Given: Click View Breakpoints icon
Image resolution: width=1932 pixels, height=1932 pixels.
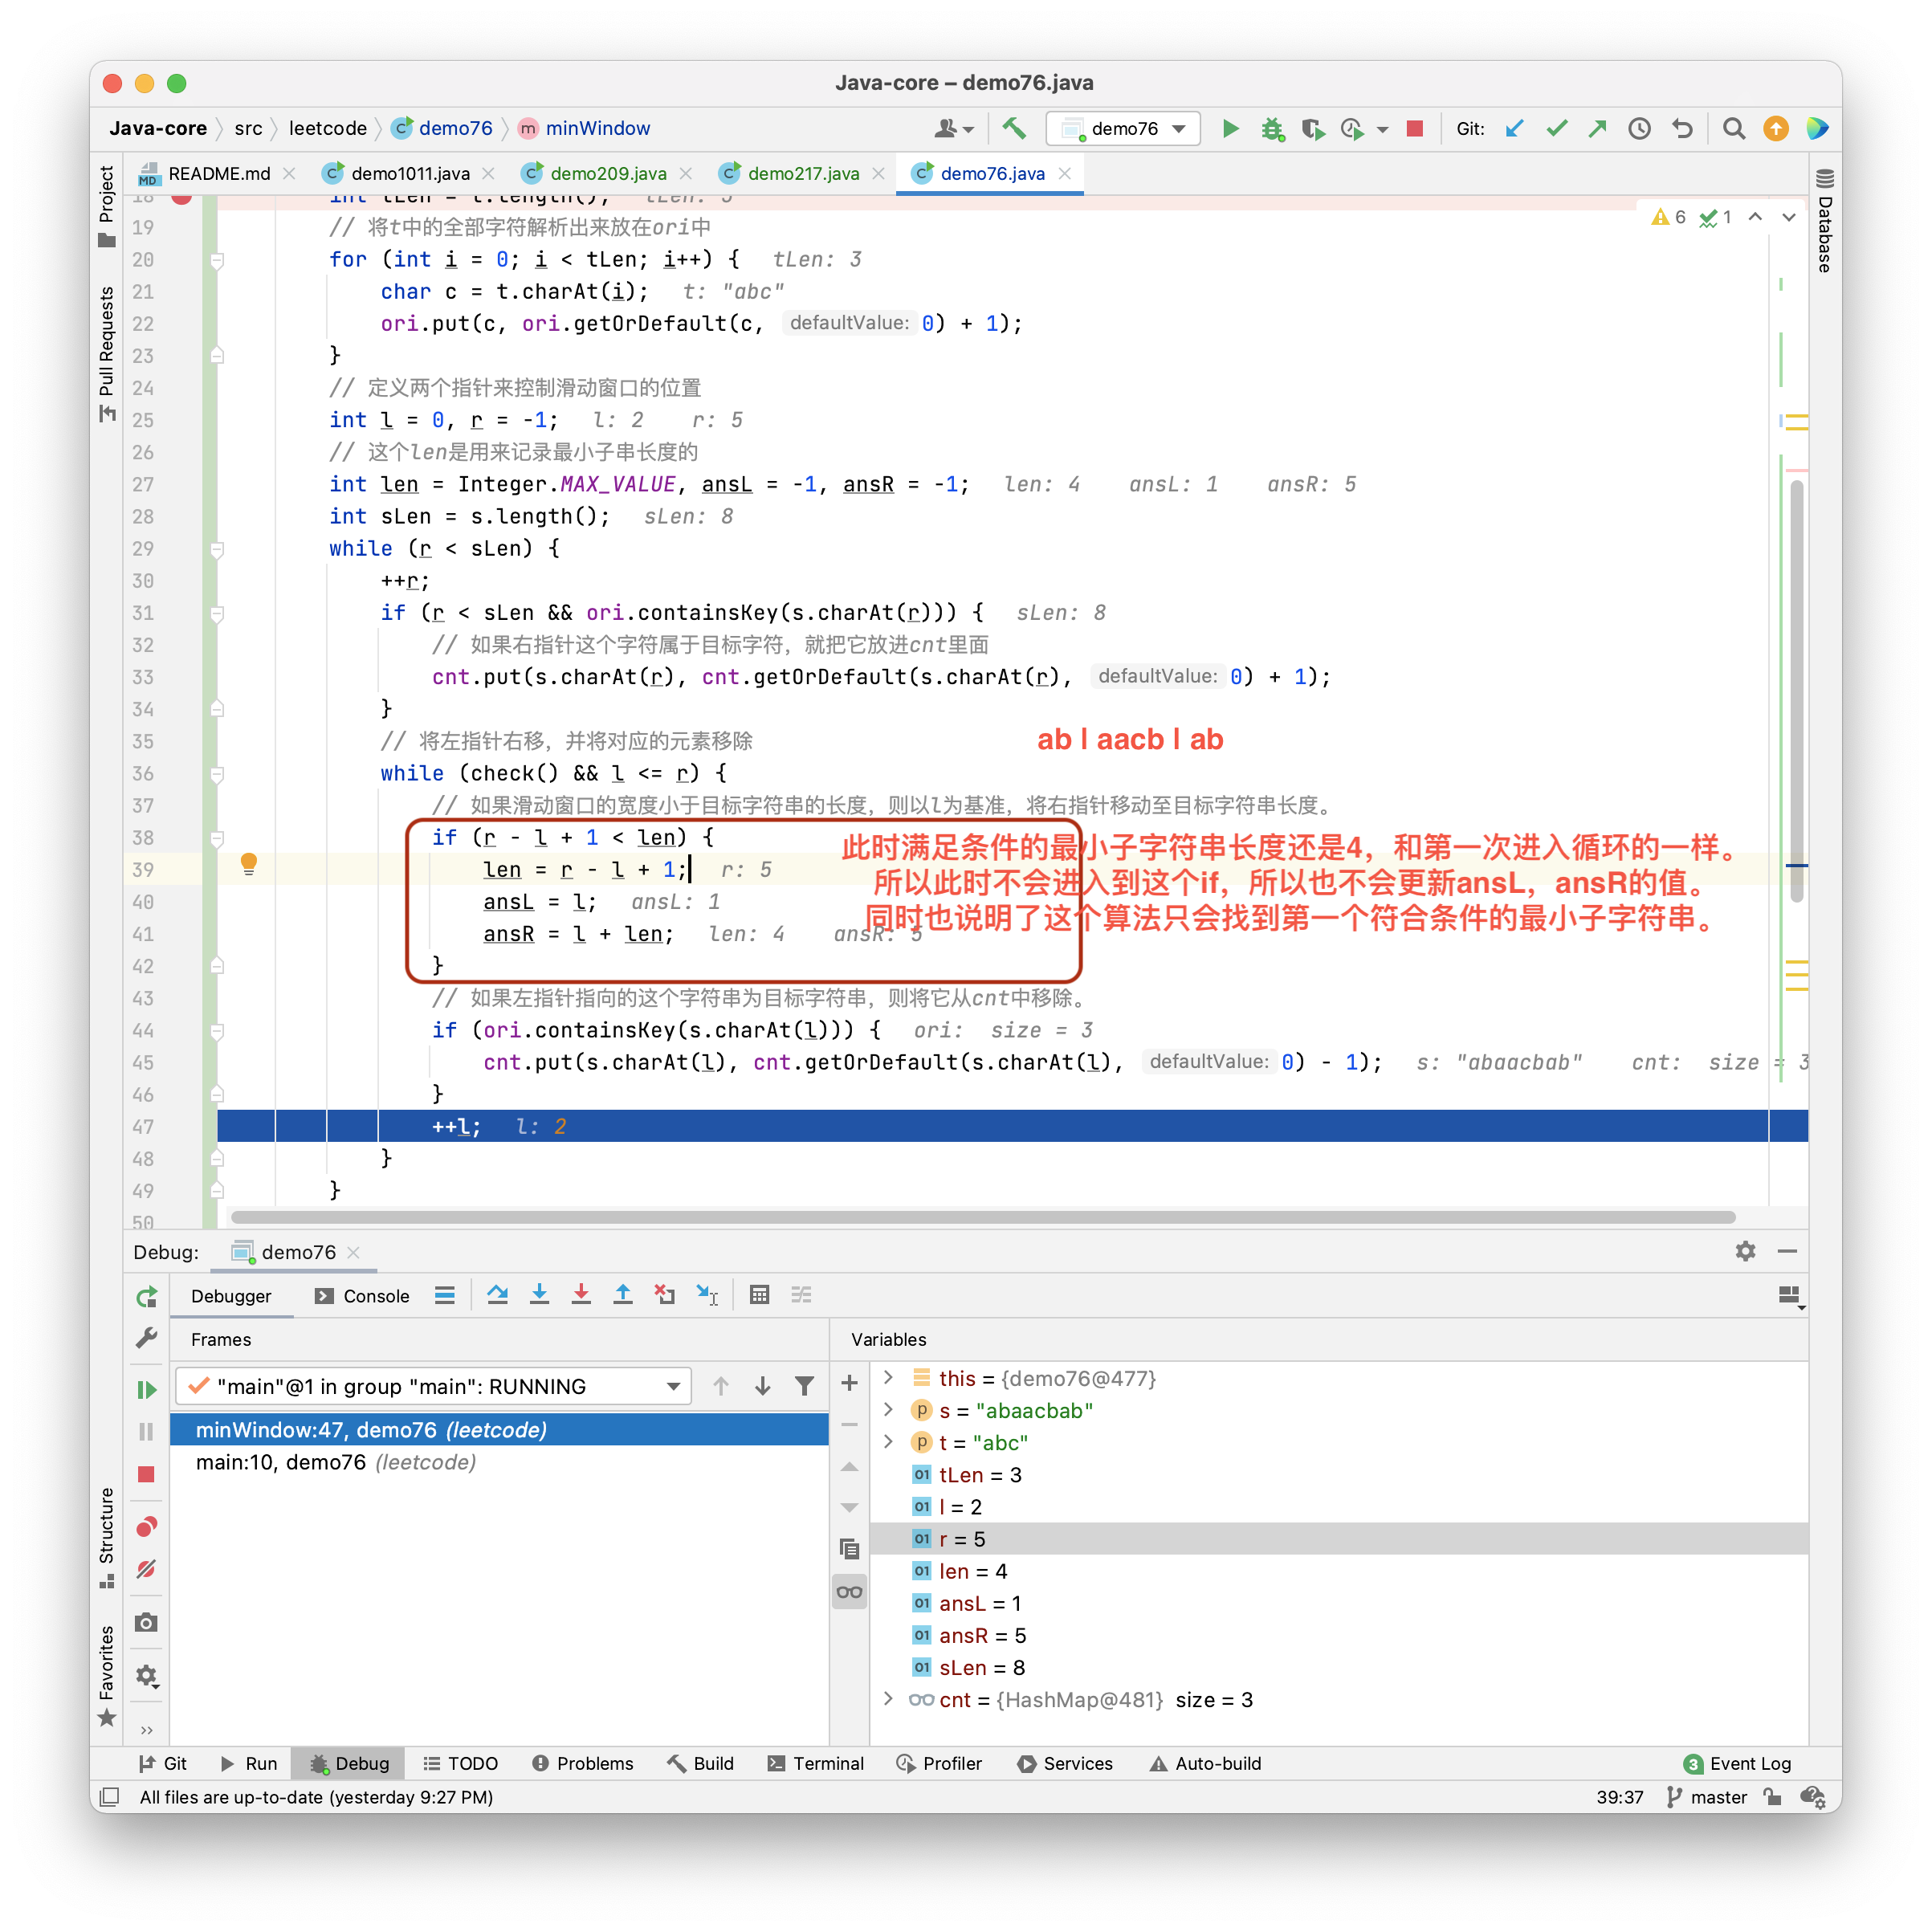Looking at the screenshot, I should [146, 1527].
